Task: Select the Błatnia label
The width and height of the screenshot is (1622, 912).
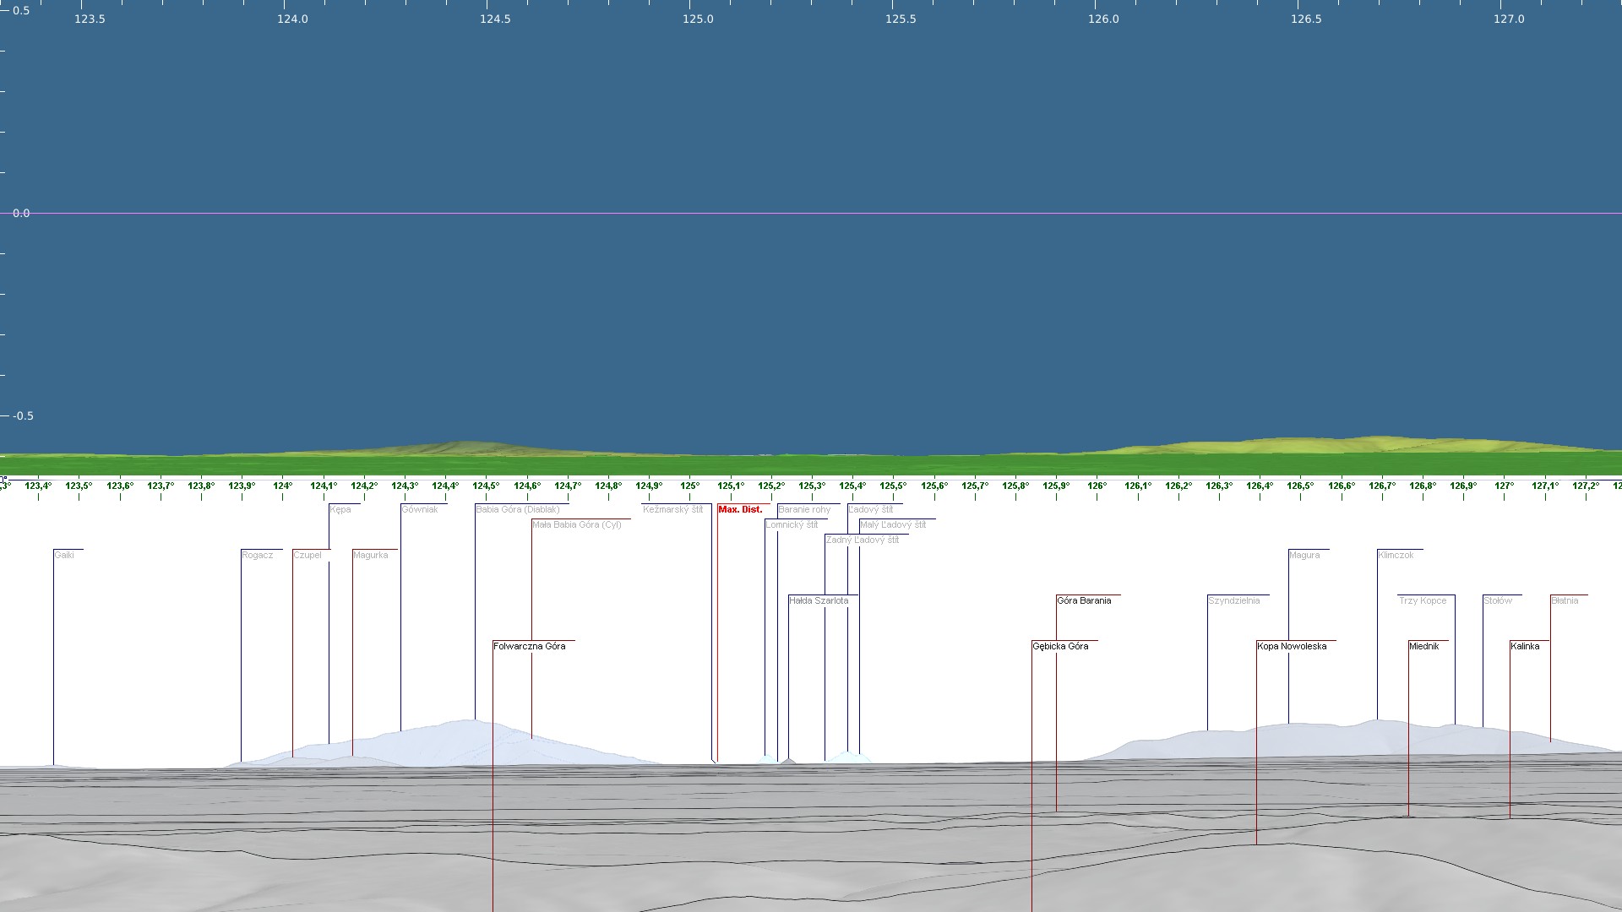Action: [x=1565, y=600]
